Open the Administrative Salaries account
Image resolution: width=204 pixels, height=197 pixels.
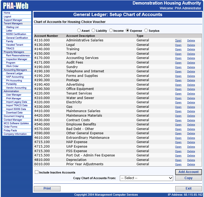178,41
